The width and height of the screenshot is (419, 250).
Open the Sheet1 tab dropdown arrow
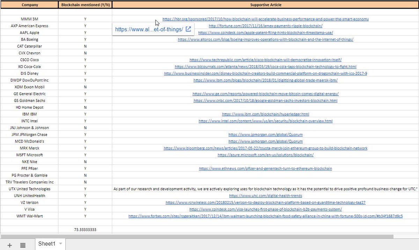click(60, 244)
